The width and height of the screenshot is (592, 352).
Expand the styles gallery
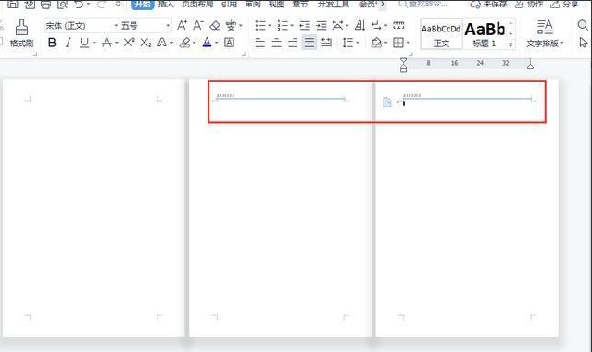point(510,44)
